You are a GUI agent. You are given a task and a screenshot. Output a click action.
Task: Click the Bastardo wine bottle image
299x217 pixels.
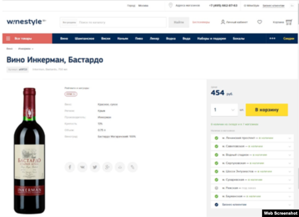coord(29,151)
